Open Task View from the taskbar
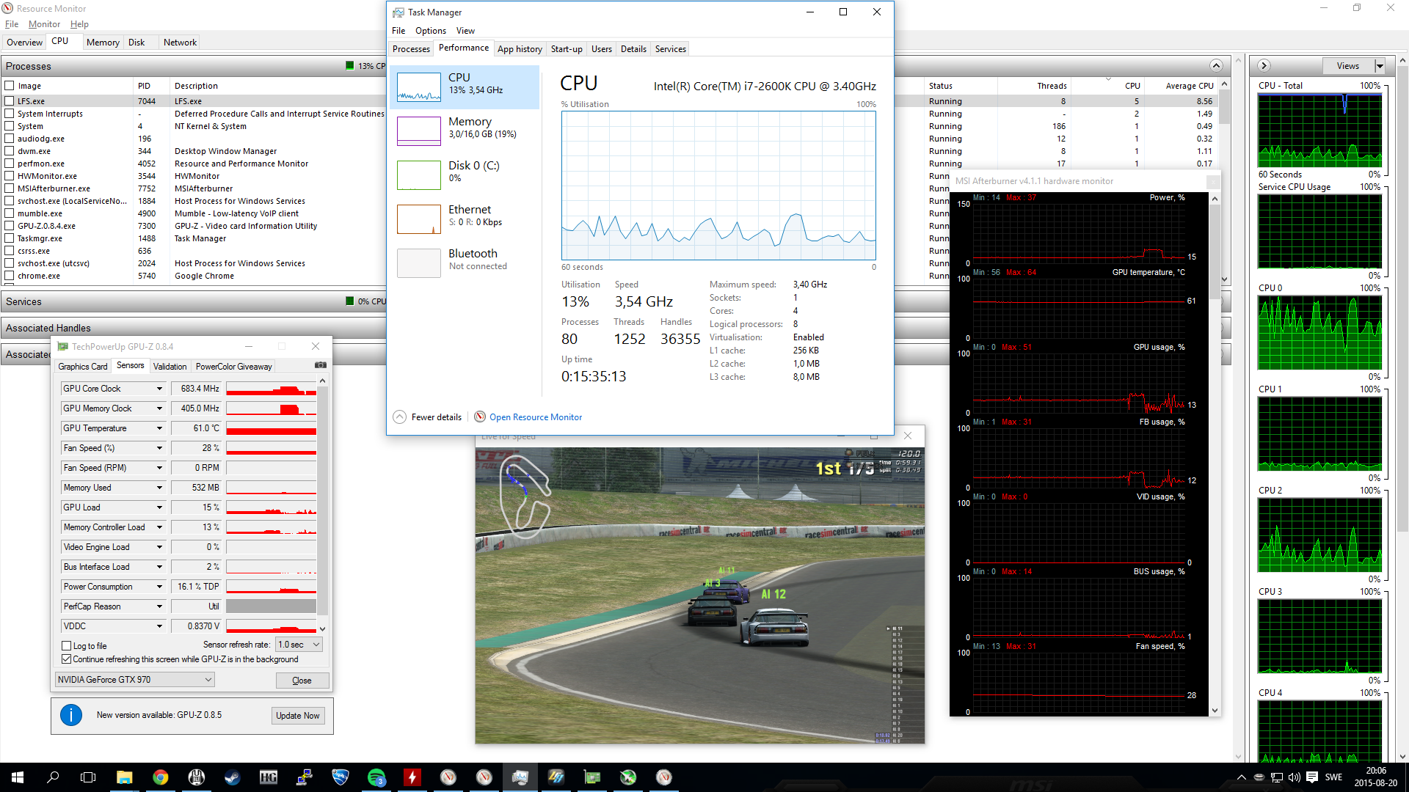Viewport: 1409px width, 792px height. [x=88, y=777]
